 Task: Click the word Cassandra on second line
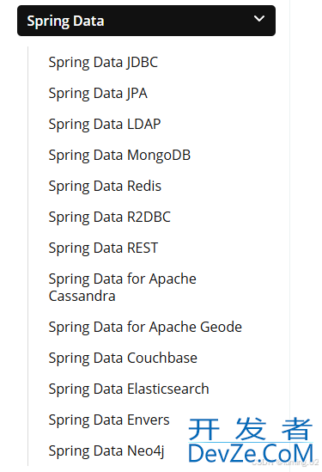[82, 297]
